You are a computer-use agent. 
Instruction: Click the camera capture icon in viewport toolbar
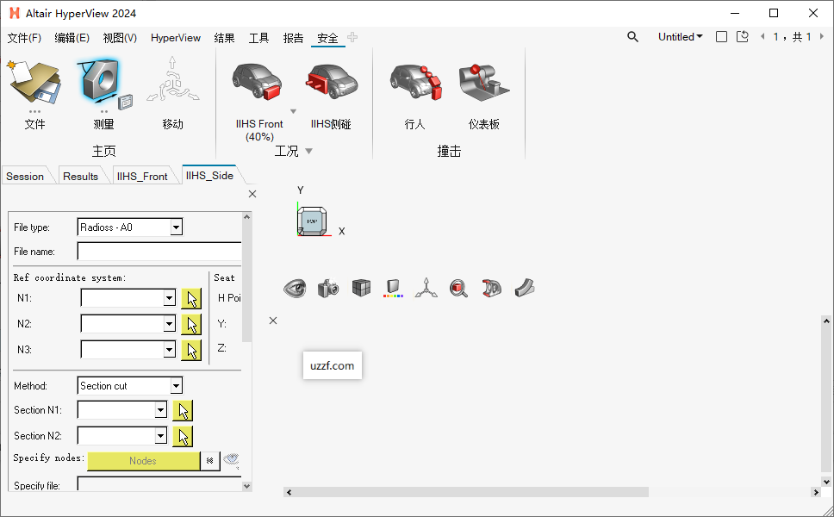tap(327, 288)
